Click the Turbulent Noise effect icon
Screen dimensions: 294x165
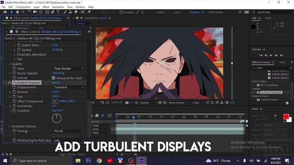click(258, 100)
